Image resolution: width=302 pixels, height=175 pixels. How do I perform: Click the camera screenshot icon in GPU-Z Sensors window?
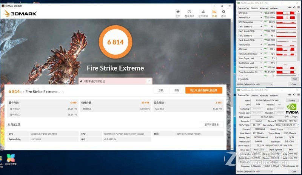click(290, 8)
